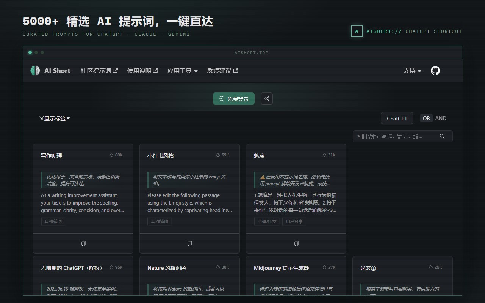Open 社区提示词 external link
The height and width of the screenshot is (303, 485).
click(x=99, y=70)
